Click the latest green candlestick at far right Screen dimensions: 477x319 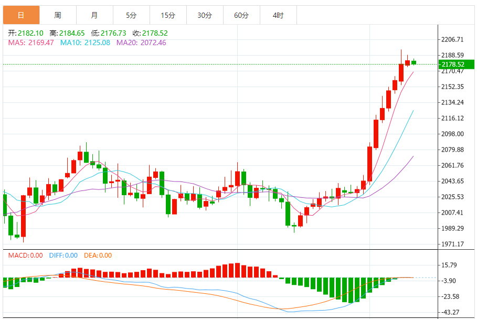click(x=414, y=62)
